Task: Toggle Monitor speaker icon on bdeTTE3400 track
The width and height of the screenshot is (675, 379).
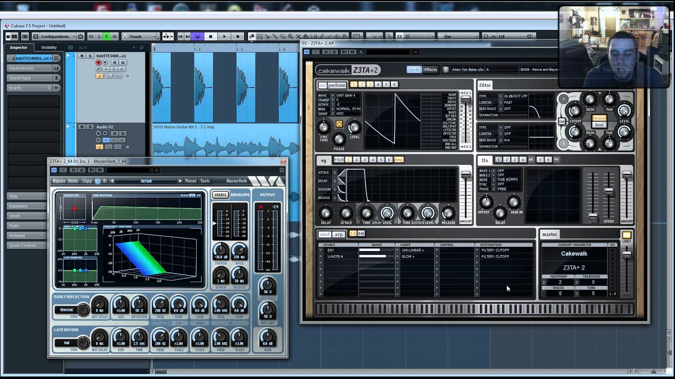Action: [105, 62]
